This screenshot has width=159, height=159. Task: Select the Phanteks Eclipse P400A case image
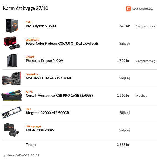pos(12,61)
